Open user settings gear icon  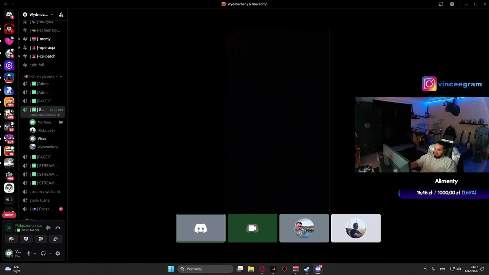coord(58,253)
